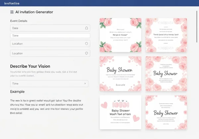Select the Baby Shower template with pink hearts
The height and width of the screenshot is (139, 199).
[x=120, y=113]
